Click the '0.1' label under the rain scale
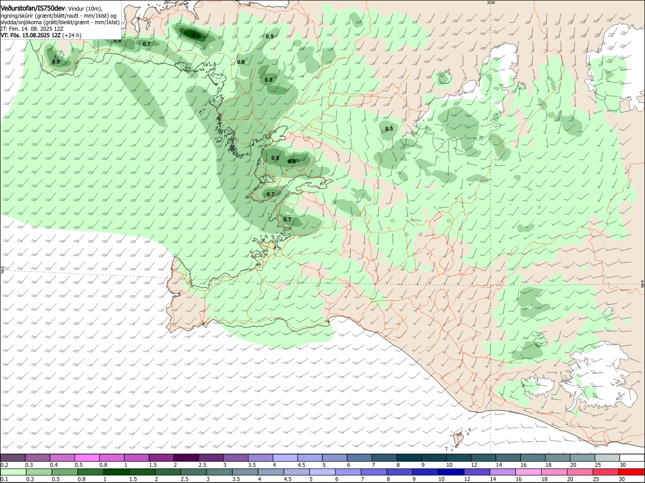The height and width of the screenshot is (483, 645). pos(4,479)
